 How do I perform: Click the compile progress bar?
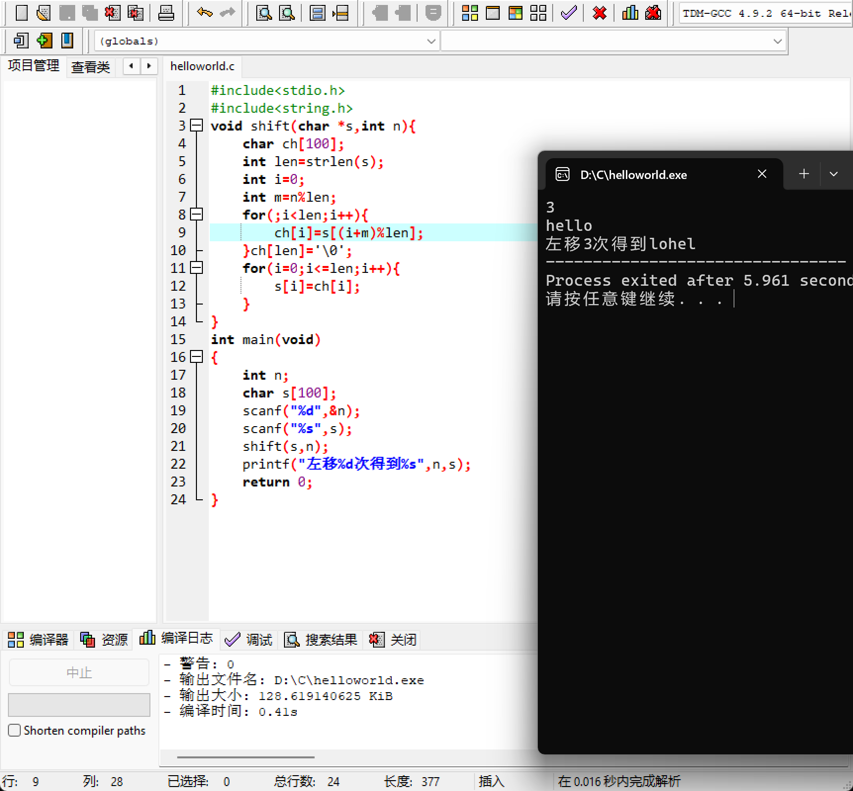79,704
